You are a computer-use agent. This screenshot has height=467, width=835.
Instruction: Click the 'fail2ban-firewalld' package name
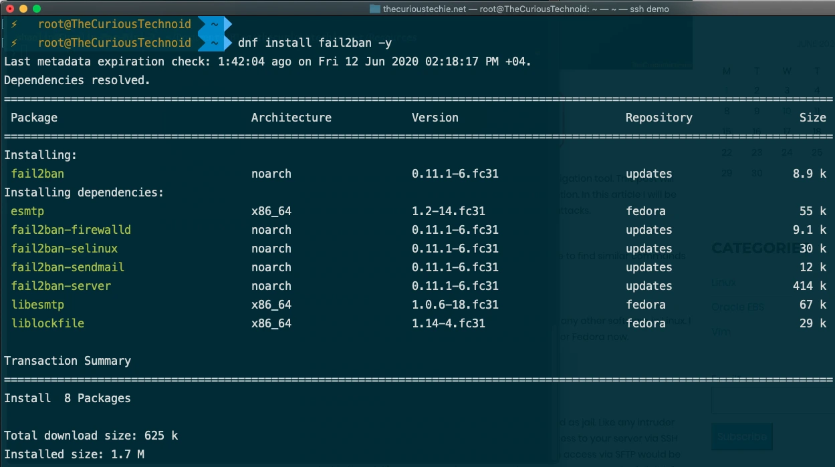click(x=71, y=230)
